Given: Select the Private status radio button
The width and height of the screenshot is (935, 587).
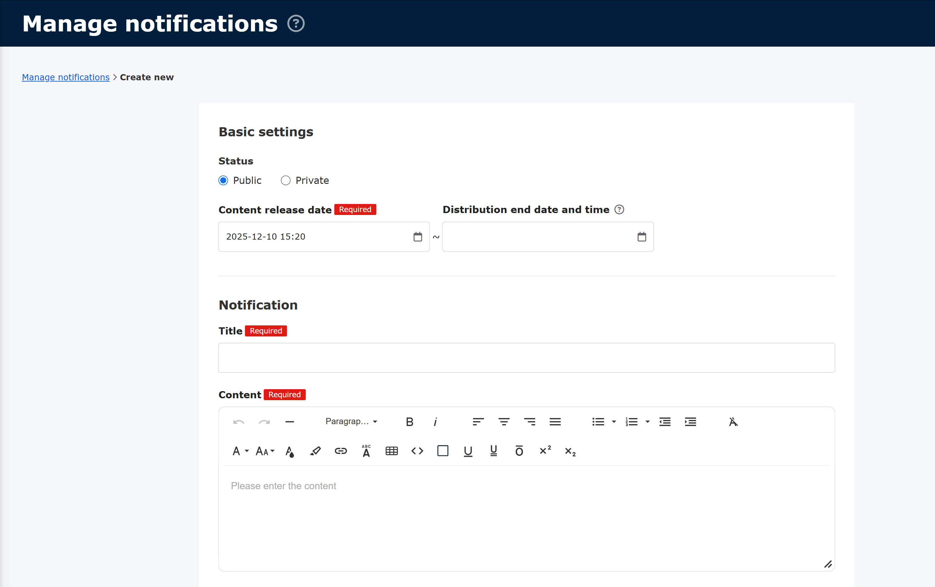Looking at the screenshot, I should 286,181.
